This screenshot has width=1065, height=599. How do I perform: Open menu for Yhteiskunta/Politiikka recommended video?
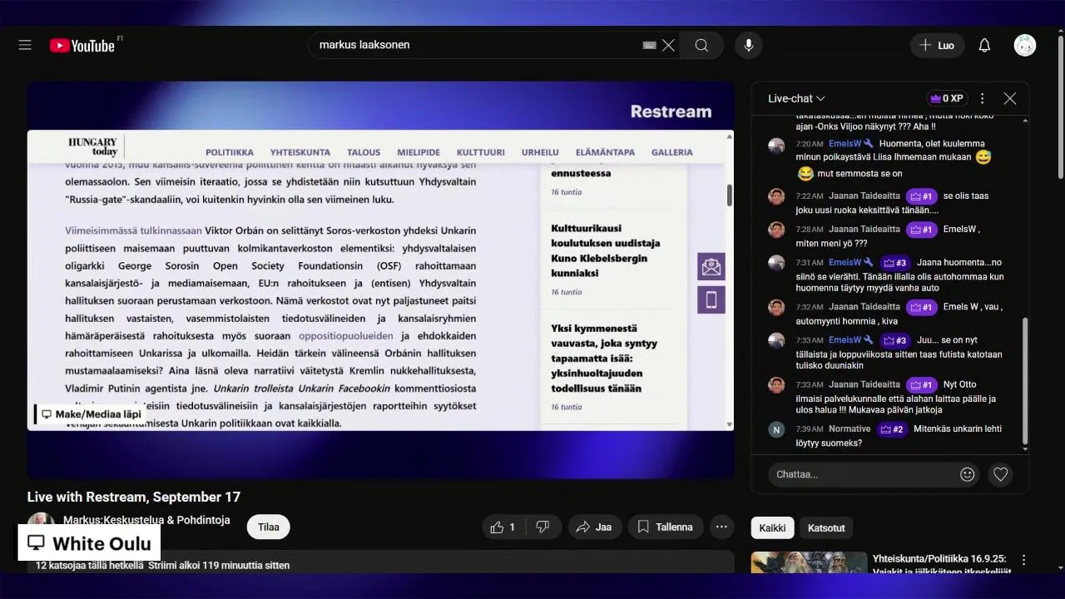pyautogui.click(x=1024, y=560)
